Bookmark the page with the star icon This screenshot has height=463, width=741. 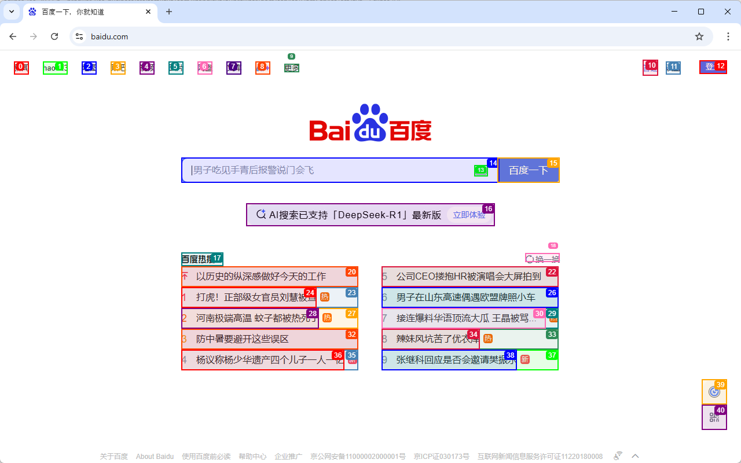pos(699,36)
